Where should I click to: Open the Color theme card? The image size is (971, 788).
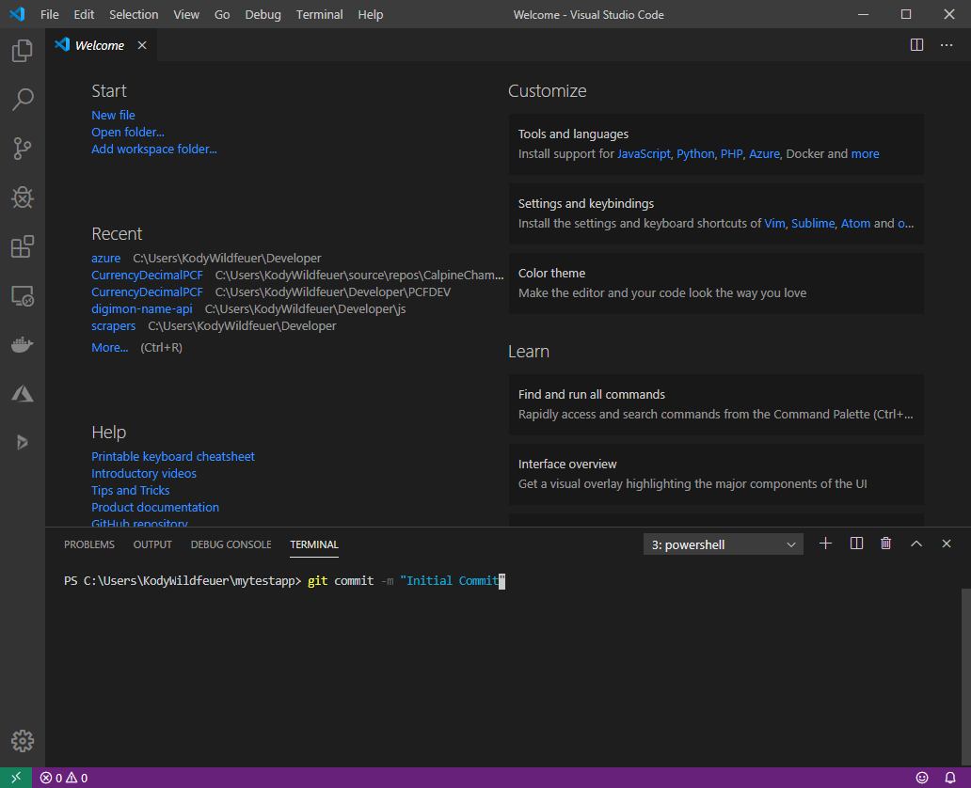(716, 283)
